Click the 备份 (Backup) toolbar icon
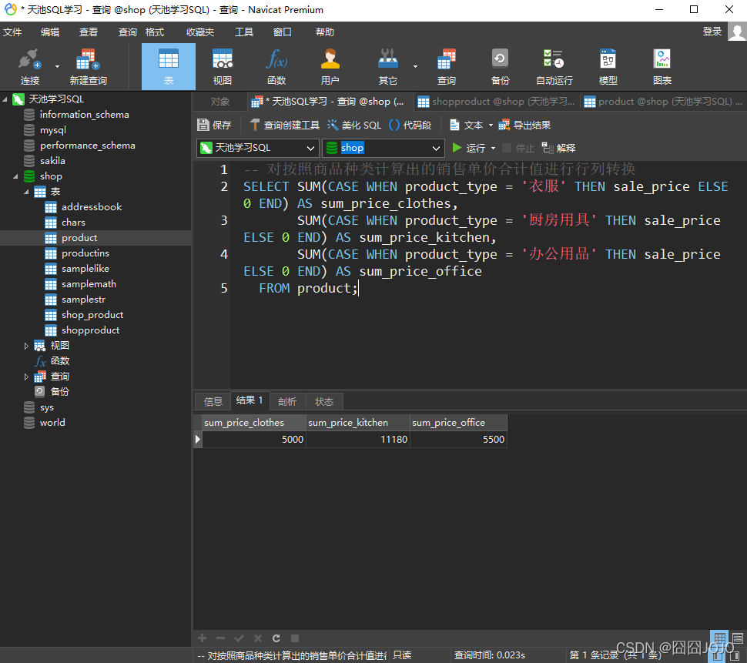The image size is (747, 663). coord(501,66)
